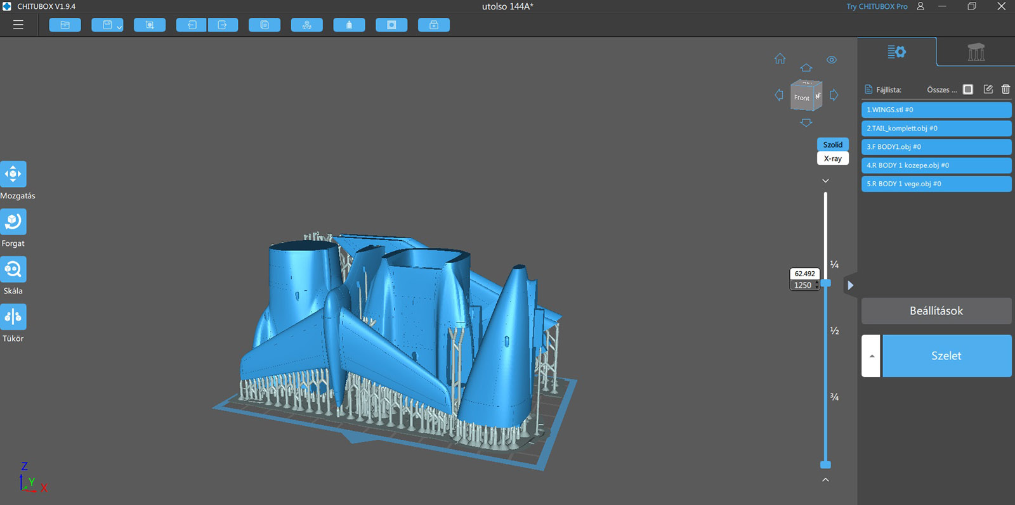Click the undo toolbar button

(192, 25)
